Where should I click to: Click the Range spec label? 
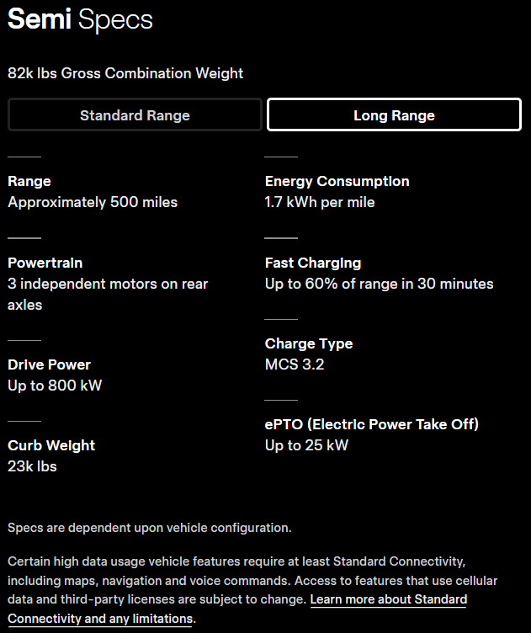[x=29, y=181]
